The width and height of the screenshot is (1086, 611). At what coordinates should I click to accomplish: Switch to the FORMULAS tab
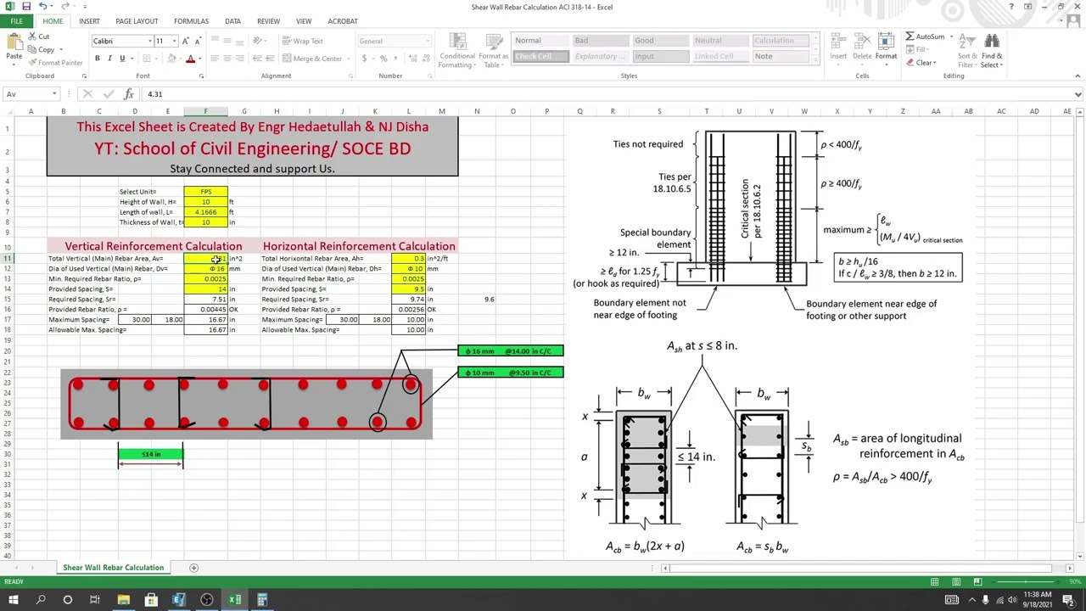point(191,21)
